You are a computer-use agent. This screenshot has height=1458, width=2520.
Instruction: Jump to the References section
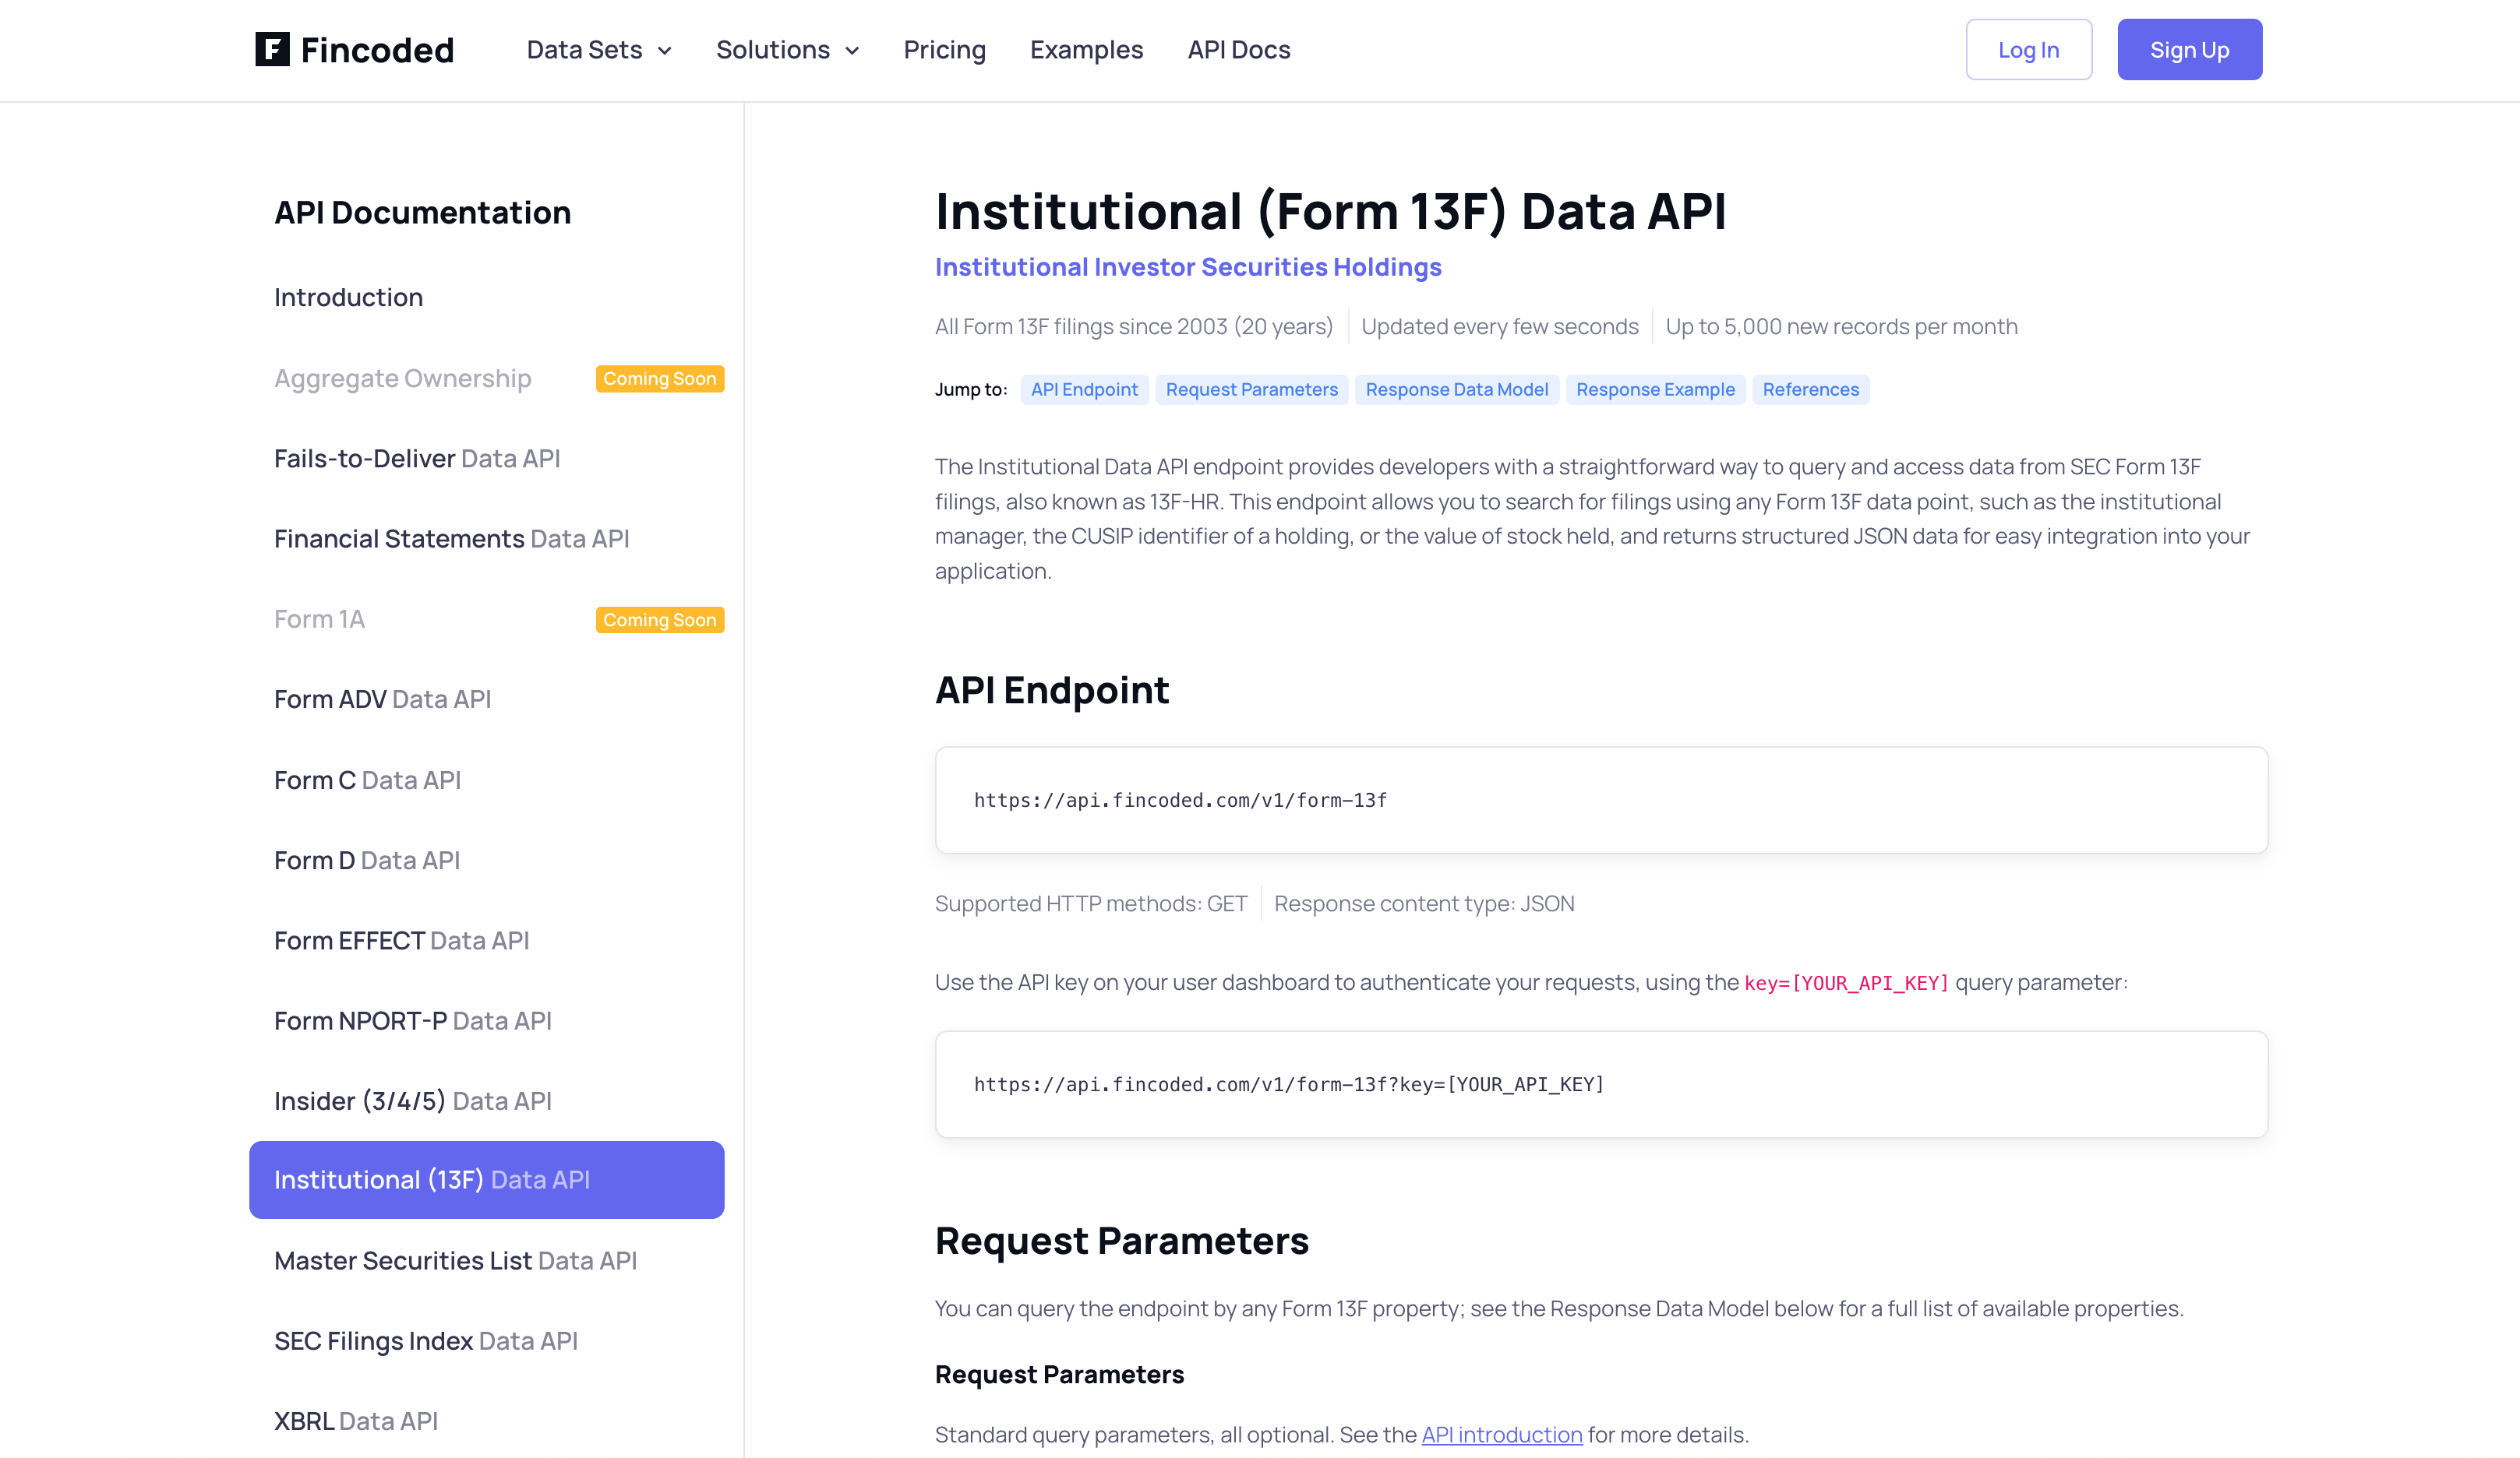1811,389
